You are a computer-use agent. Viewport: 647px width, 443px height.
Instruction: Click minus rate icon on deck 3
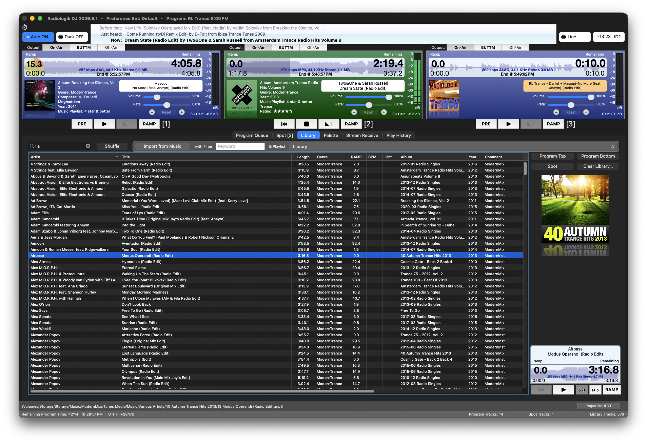pos(556,112)
